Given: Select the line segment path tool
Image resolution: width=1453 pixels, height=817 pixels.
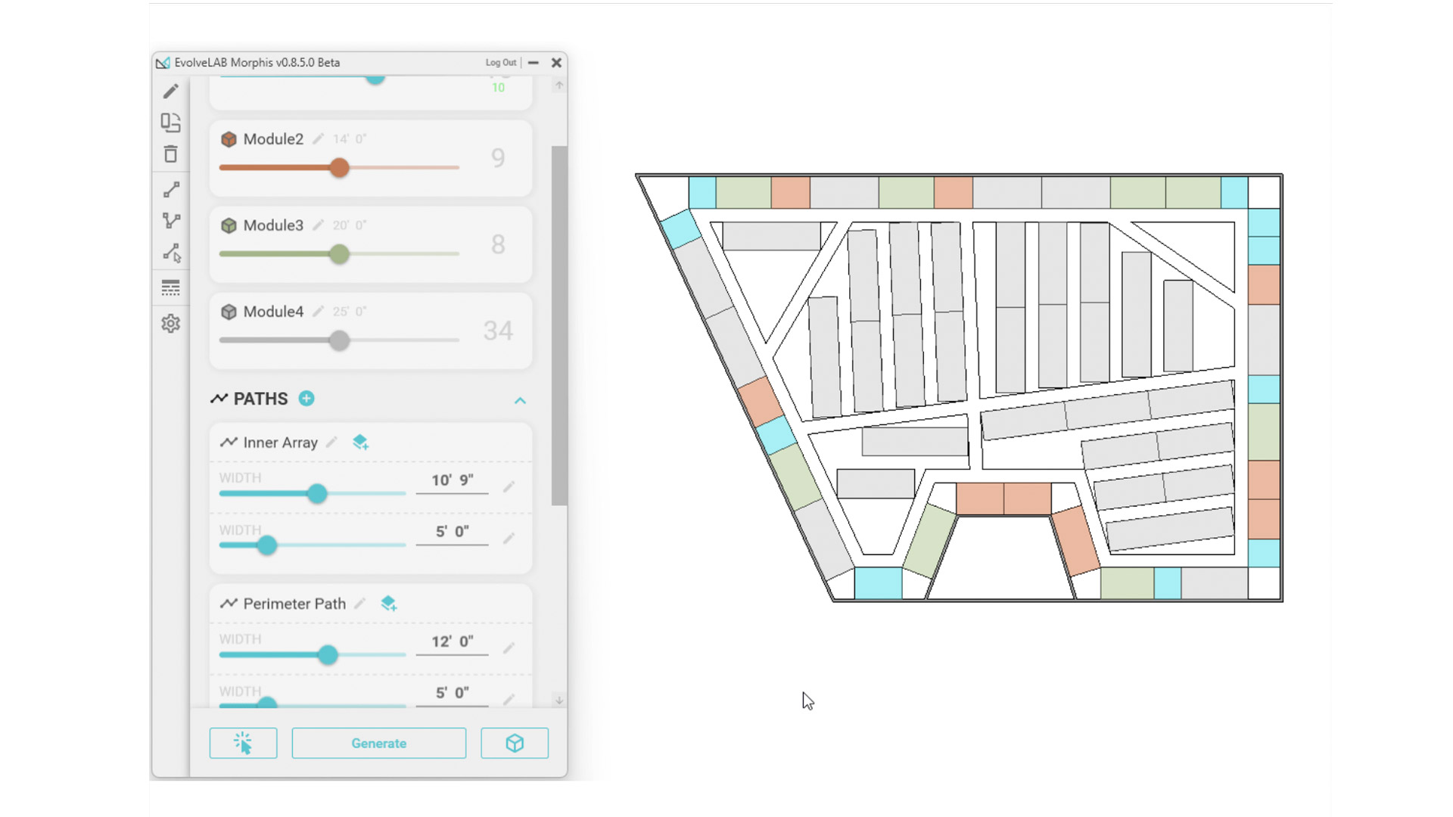Looking at the screenshot, I should (171, 189).
